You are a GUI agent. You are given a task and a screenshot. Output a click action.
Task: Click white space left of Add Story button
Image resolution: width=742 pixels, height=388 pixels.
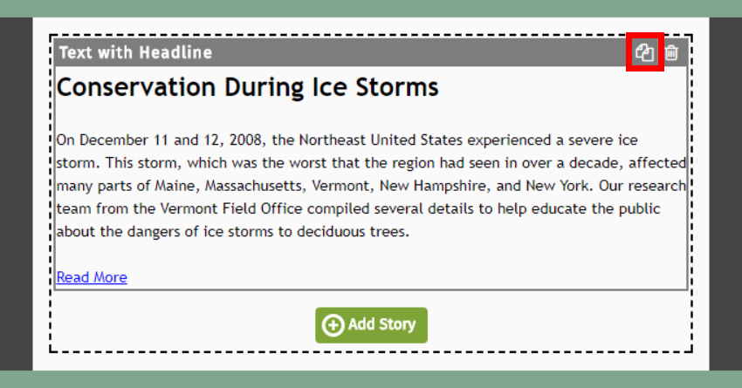click(x=182, y=325)
